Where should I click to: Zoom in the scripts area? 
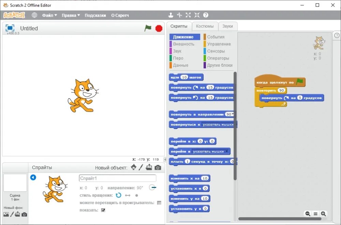pyautogui.click(x=323, y=214)
